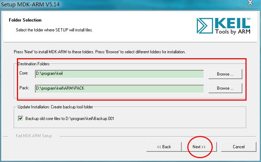The image size is (261, 162).
Task: Click the 'Keil MDK-ARM Setup' footer text
Action: click(34, 136)
